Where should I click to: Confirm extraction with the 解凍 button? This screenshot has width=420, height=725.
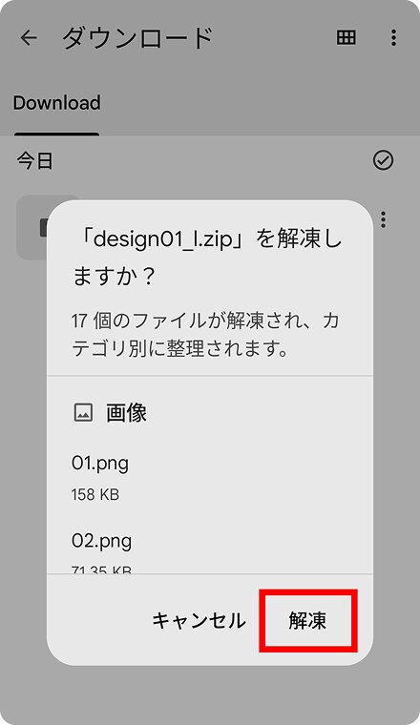click(307, 620)
